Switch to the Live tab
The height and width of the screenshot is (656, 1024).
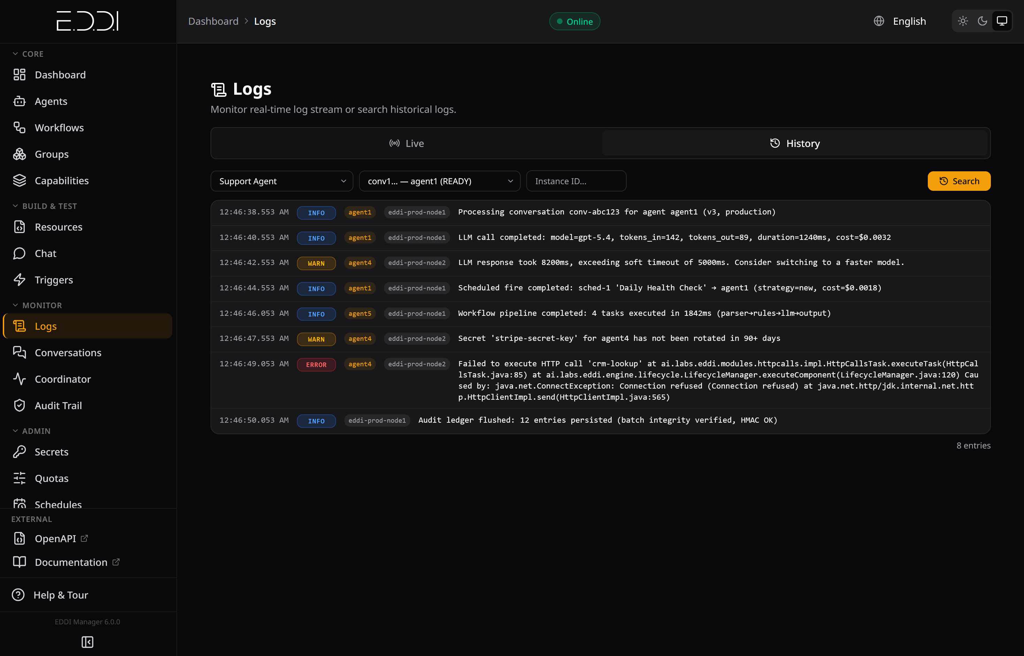coord(406,143)
